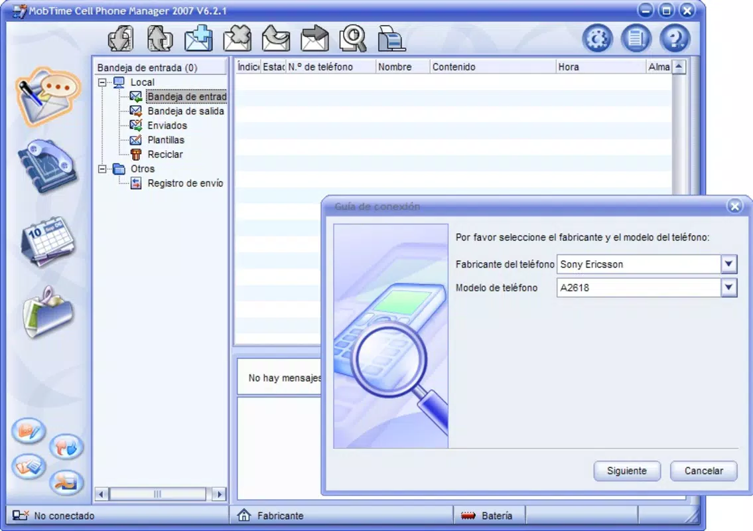Open the Messages section sidebar icon
The height and width of the screenshot is (531, 753).
point(47,97)
